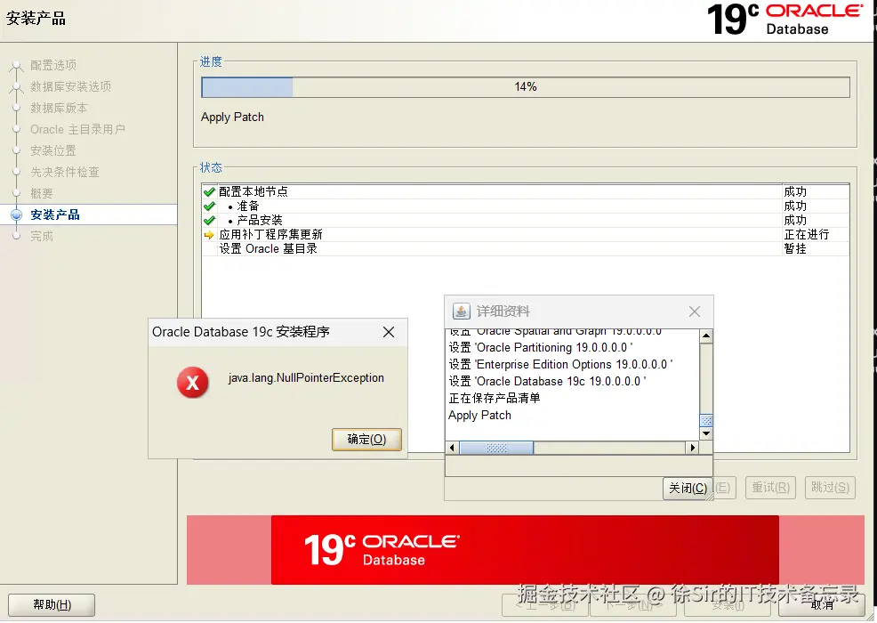The width and height of the screenshot is (877, 623).
Task: Select the 数据库安装选项 step
Action: click(70, 86)
